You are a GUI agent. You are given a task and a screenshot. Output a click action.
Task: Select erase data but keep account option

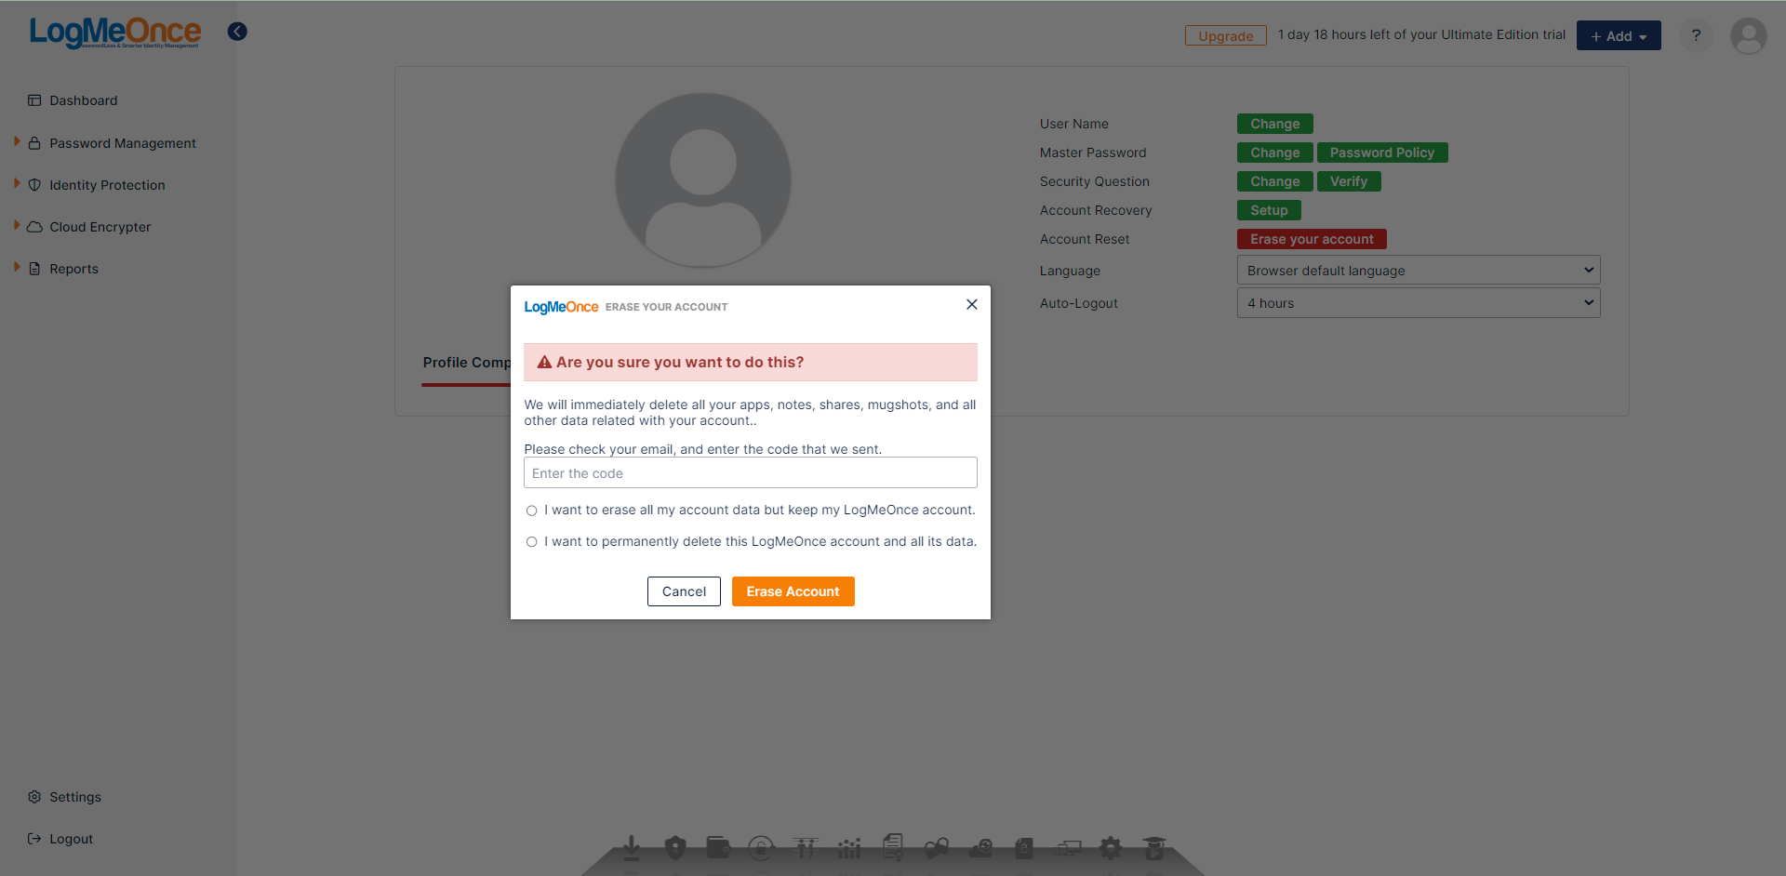click(532, 511)
